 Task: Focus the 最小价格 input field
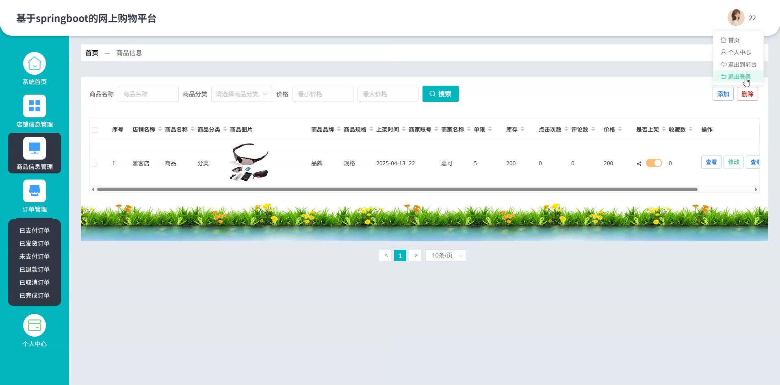click(x=323, y=94)
